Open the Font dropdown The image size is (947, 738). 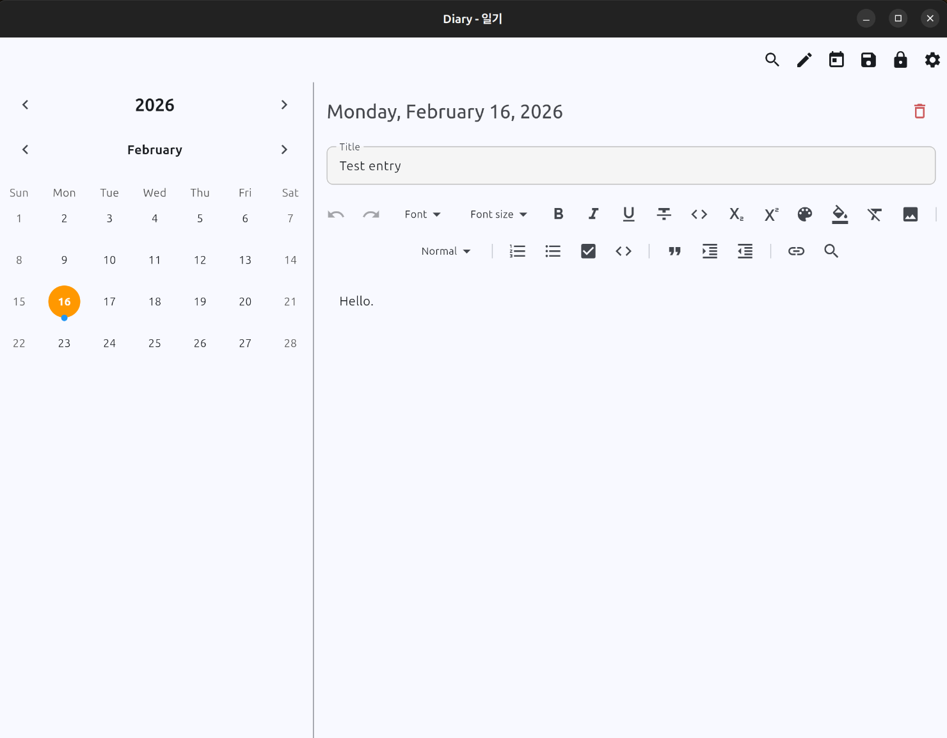coord(422,214)
